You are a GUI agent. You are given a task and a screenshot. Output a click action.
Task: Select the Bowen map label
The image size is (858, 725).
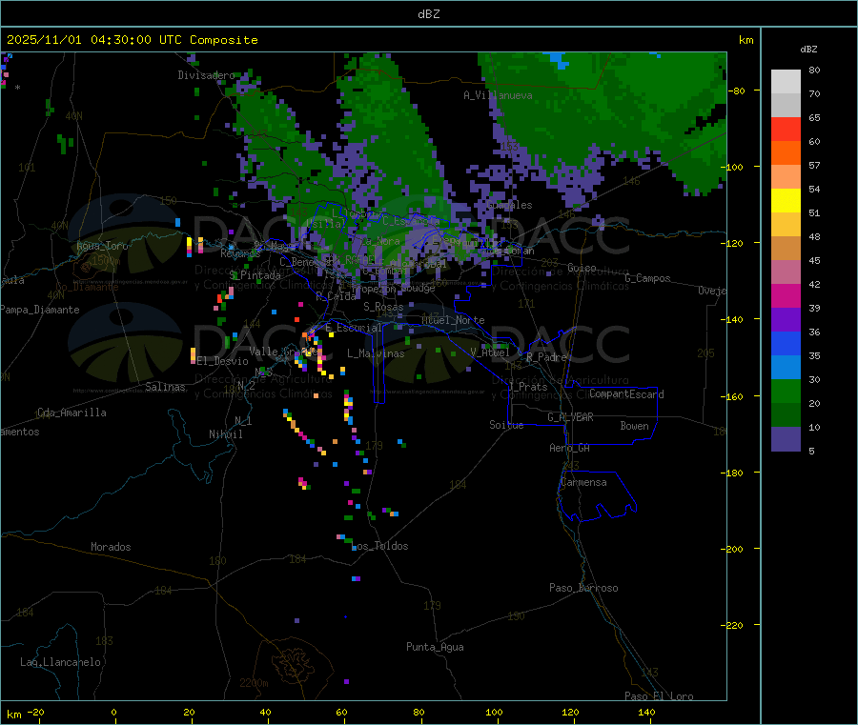coord(634,426)
